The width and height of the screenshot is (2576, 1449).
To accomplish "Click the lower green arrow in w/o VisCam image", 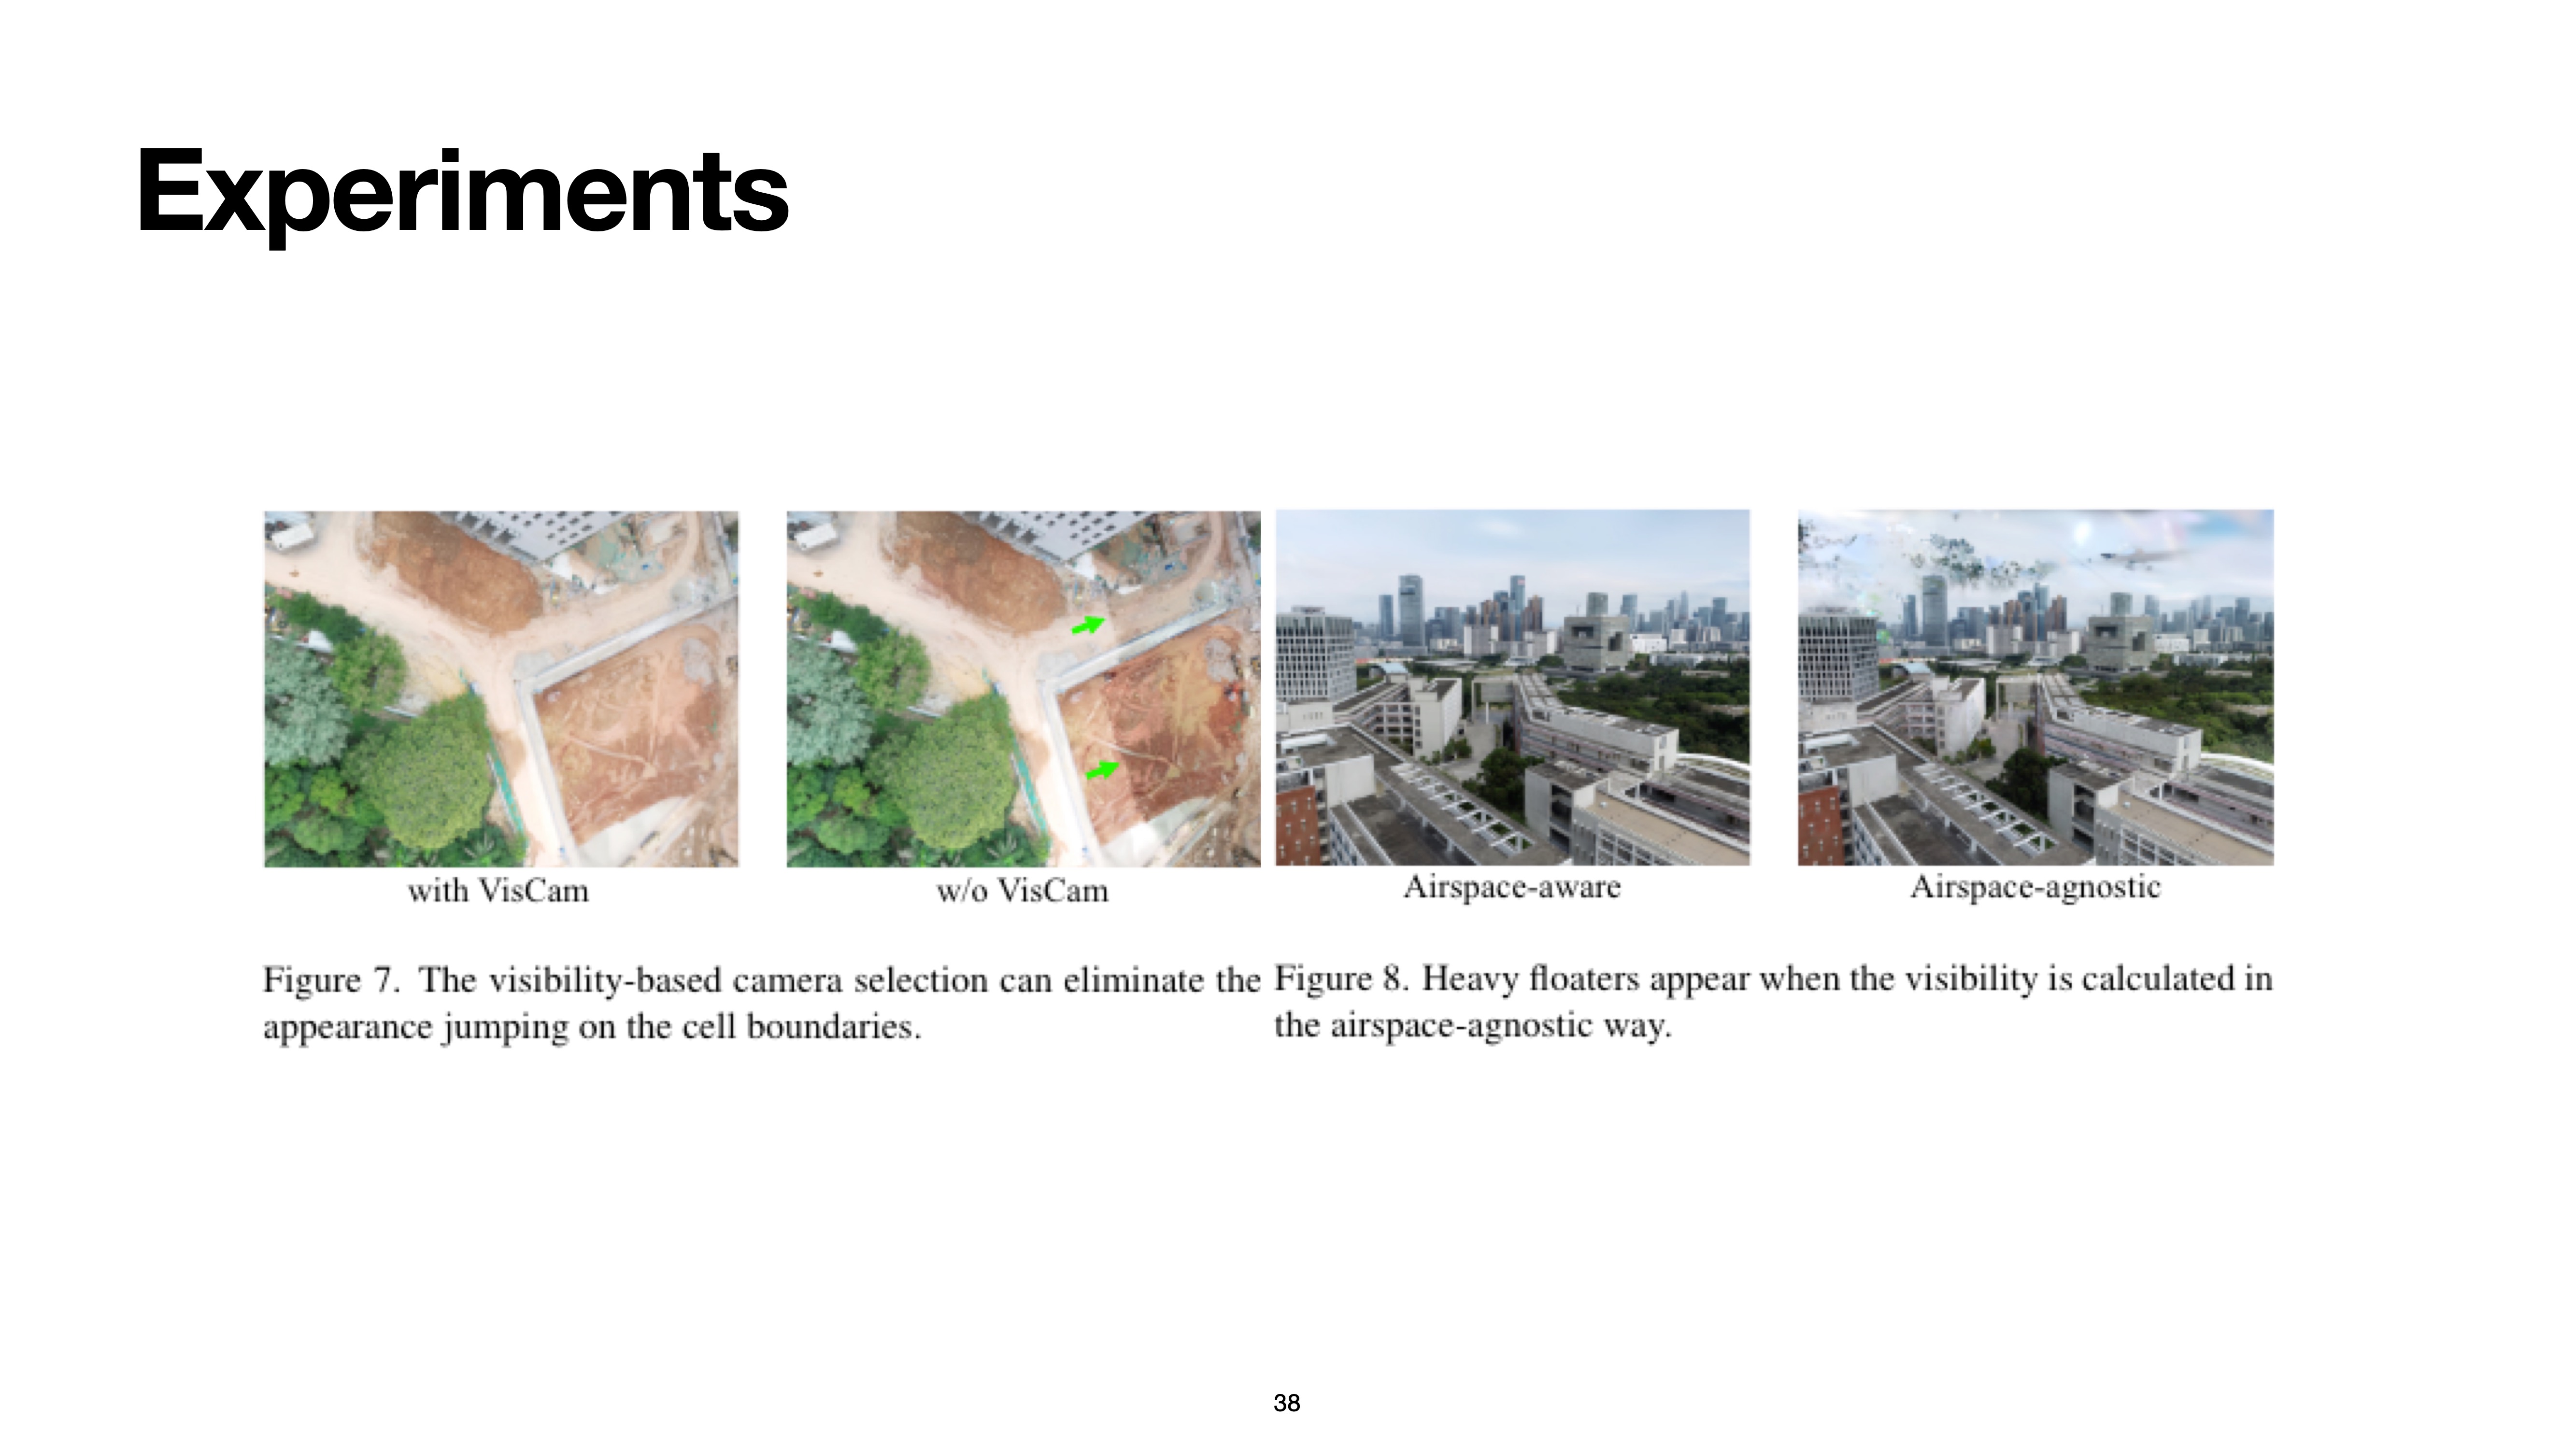I will tap(1102, 769).
